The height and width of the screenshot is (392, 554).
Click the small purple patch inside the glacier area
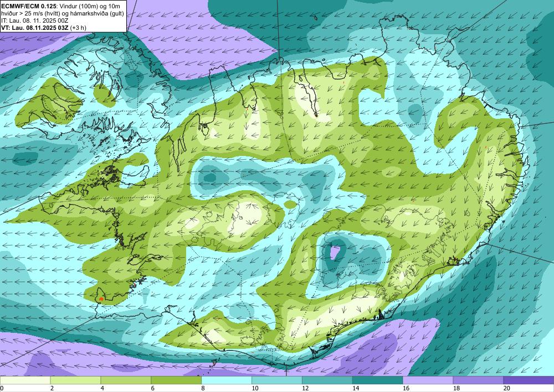[x=335, y=252]
